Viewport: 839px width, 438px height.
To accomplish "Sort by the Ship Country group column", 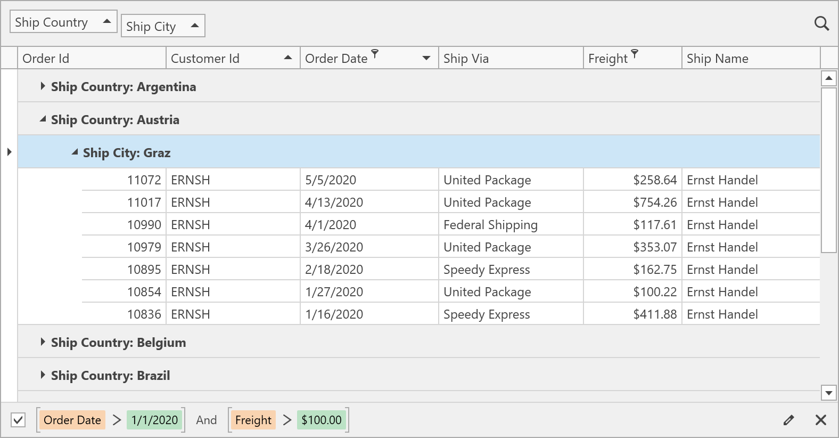I will [x=63, y=22].
